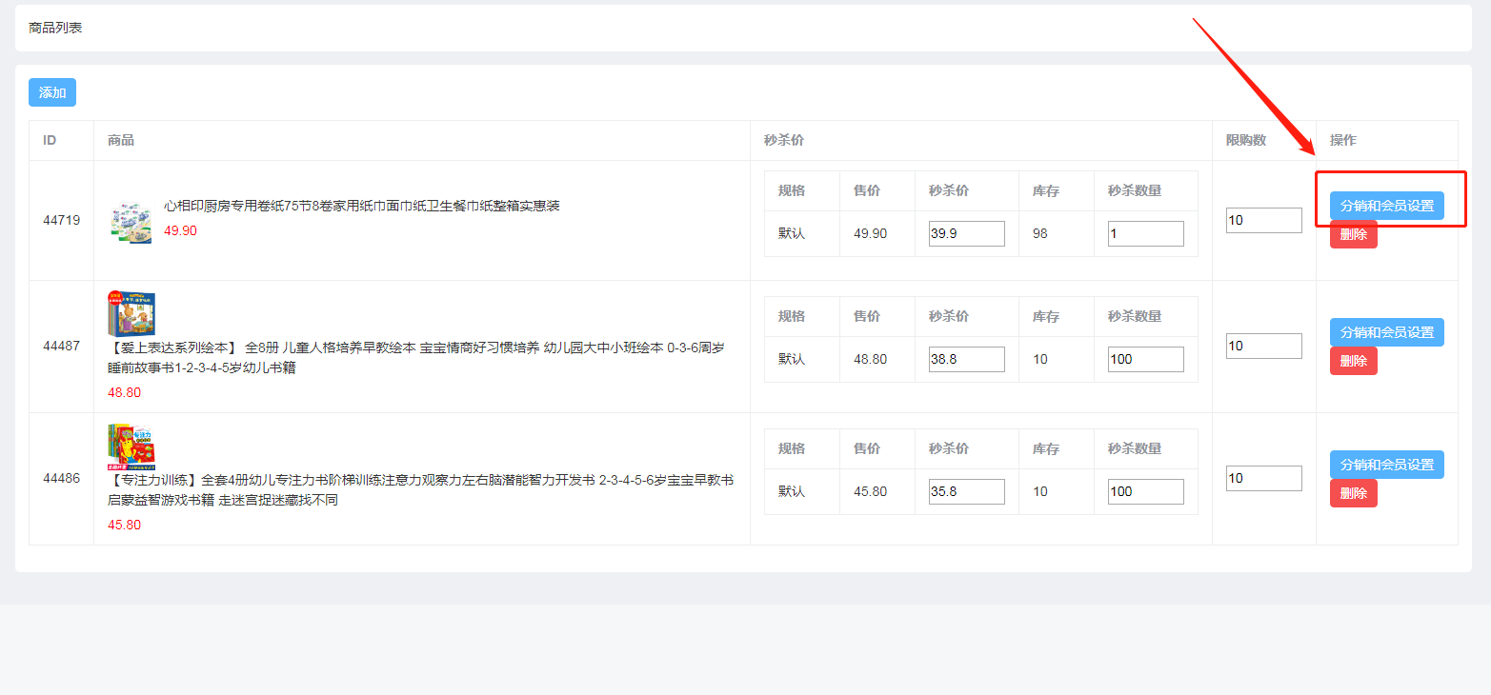Click ID cell 44719
This screenshot has width=1491, height=695.
(x=61, y=220)
